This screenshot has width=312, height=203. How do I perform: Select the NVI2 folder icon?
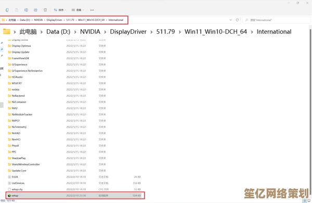[9, 108]
